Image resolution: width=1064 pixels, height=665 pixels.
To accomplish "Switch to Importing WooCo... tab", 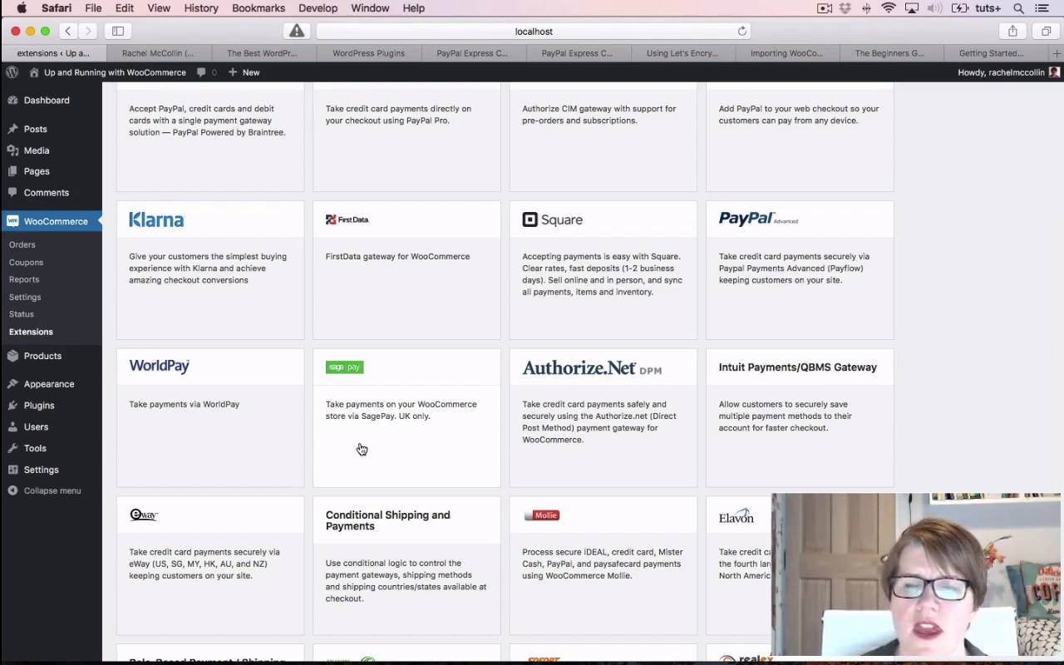I will tap(787, 53).
